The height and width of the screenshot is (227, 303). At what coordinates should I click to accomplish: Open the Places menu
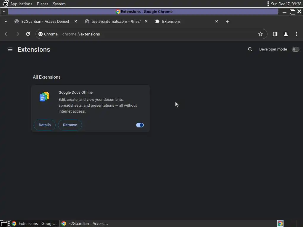43,4
